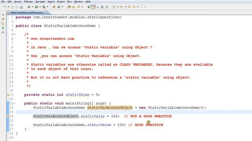The height and width of the screenshot is (141, 252).
Task: Click the Open Task folder icon
Action: 74,7
